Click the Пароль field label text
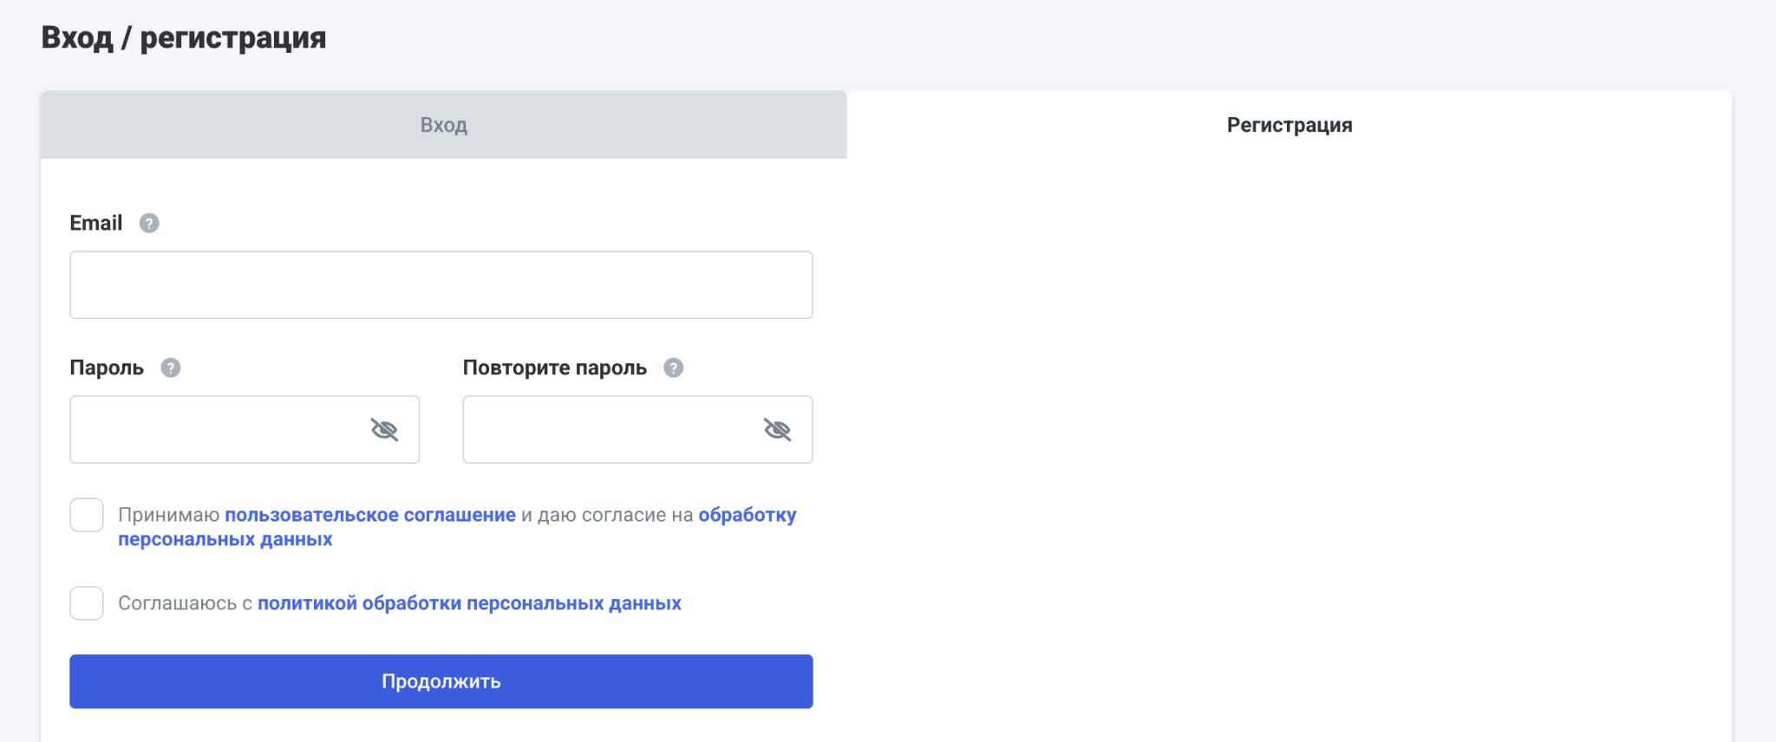Screen dimensions: 1776x742 (107, 368)
